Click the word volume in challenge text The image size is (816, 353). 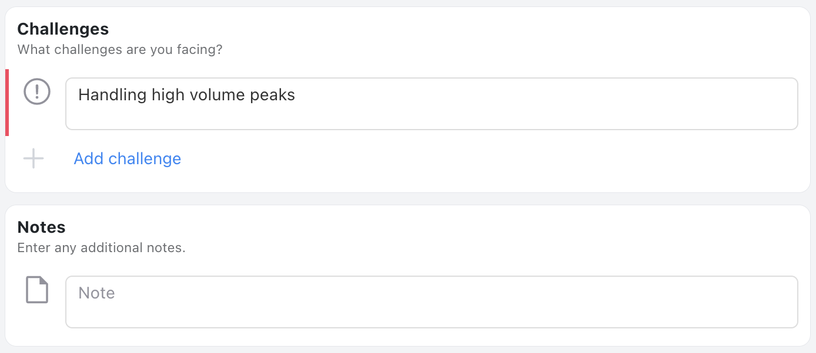tap(216, 95)
